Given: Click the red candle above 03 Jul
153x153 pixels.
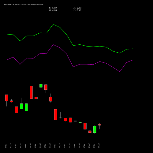Looking at the screenshot, I should (7, 98).
